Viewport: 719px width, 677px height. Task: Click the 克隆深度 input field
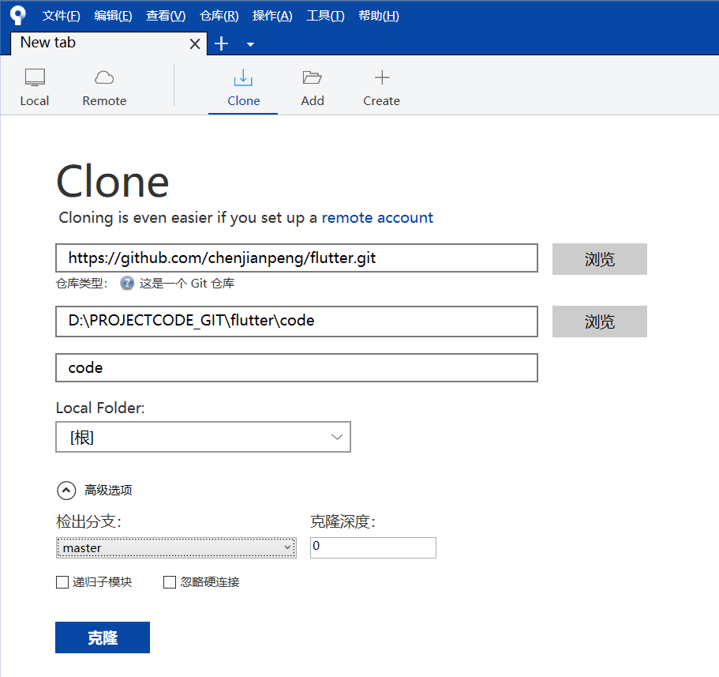(x=373, y=547)
